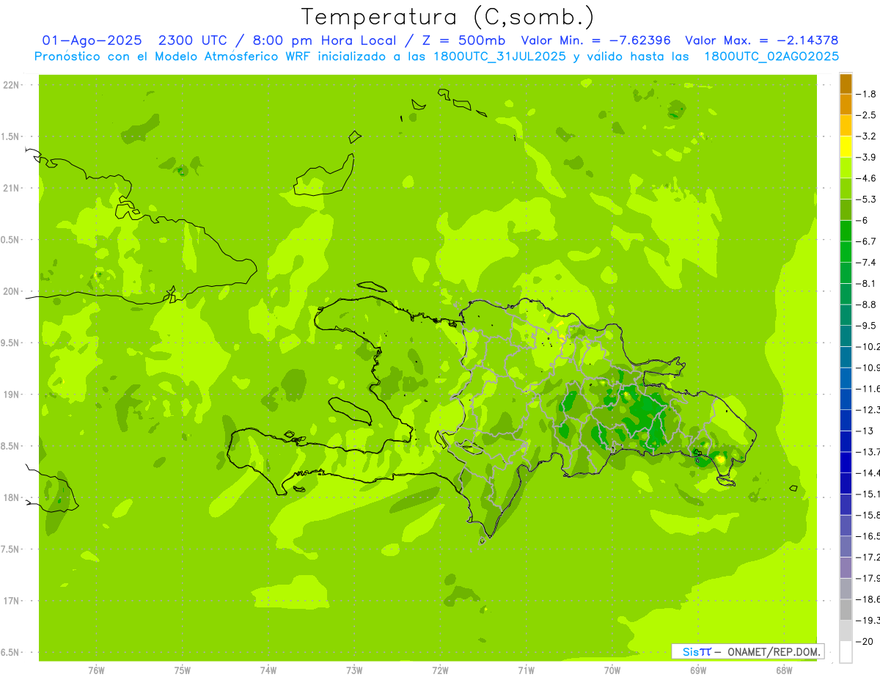Click the "-16.5" color bar value
Viewport: 880px width, 680px height.
pos(868,536)
